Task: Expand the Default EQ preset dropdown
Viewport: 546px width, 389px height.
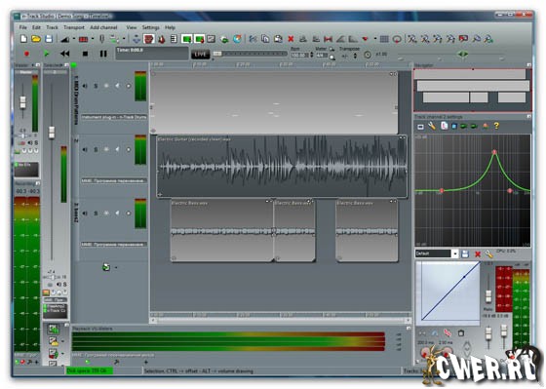Action: 454,253
